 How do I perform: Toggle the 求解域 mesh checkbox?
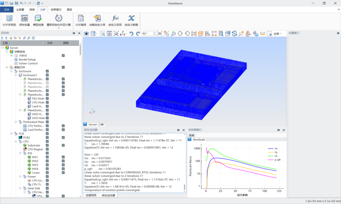63,55
